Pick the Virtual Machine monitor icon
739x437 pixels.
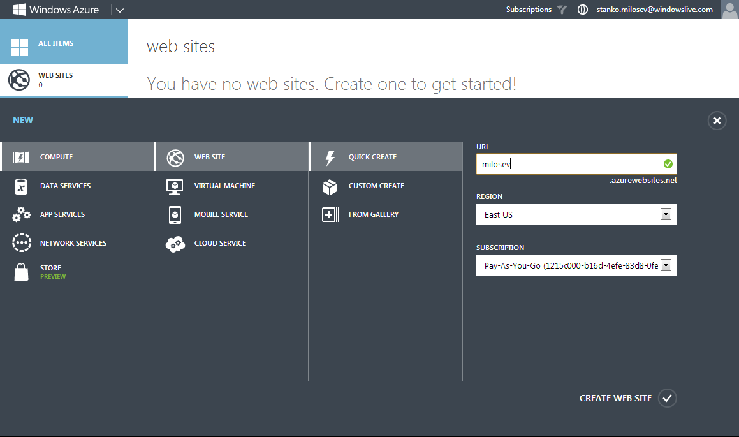tap(175, 186)
